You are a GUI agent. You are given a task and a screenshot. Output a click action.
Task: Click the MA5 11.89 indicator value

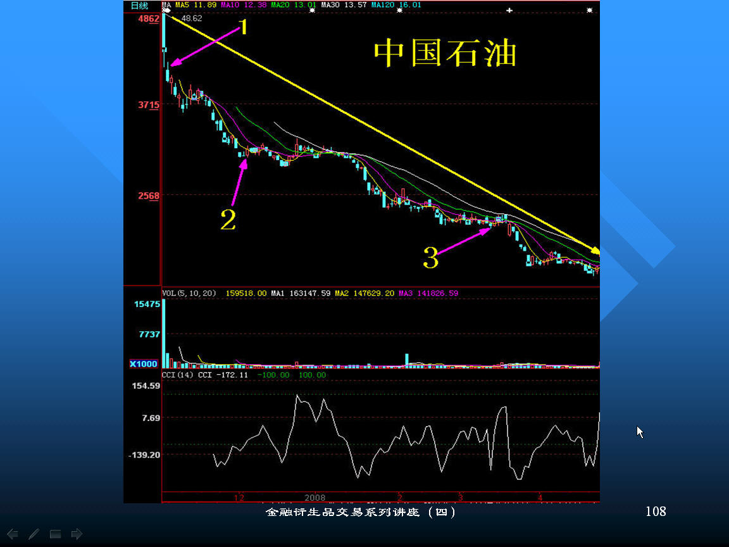coord(196,4)
